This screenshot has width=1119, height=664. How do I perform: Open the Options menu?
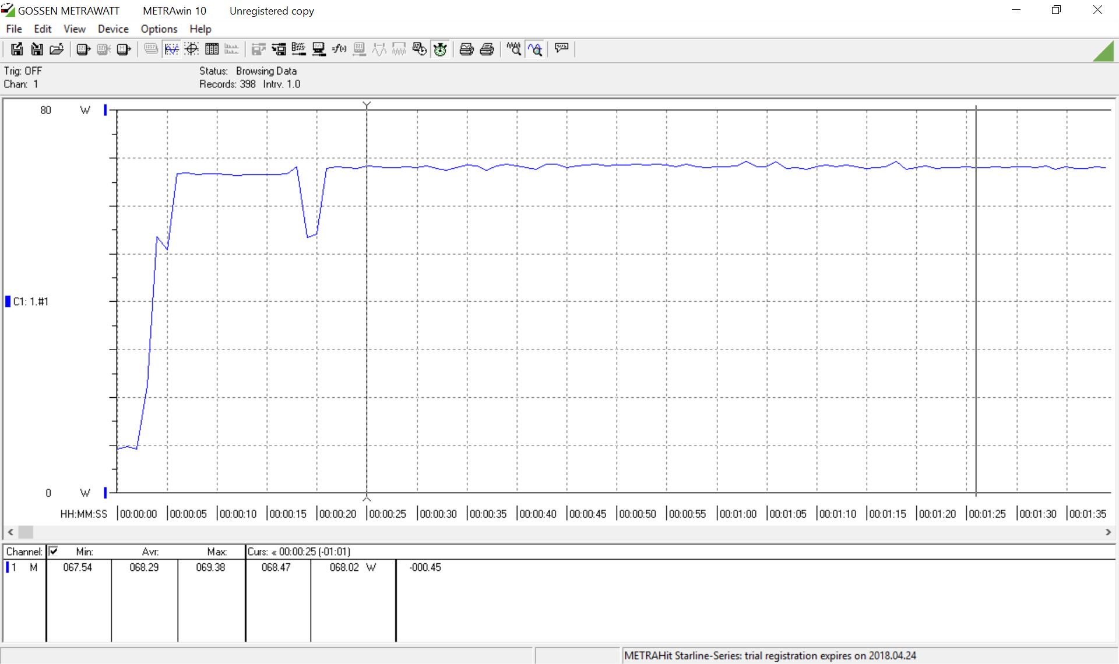click(159, 29)
